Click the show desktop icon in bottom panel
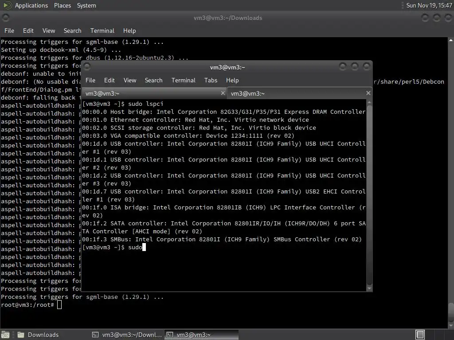The image size is (454, 340). [x=5, y=335]
